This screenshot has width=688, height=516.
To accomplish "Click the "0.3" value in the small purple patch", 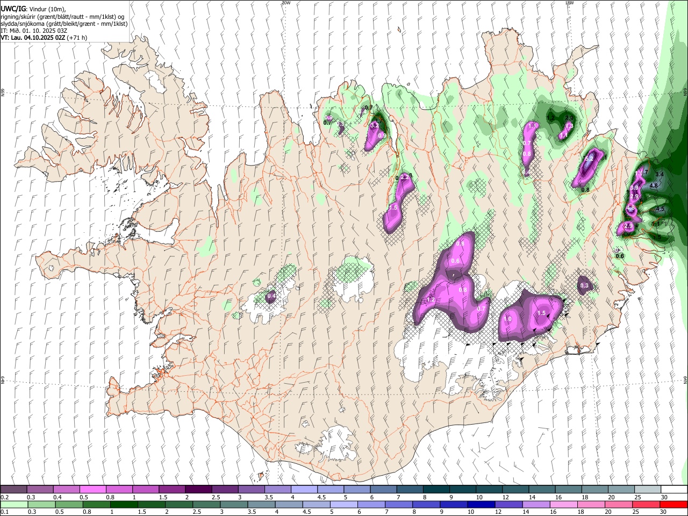I will (585, 286).
